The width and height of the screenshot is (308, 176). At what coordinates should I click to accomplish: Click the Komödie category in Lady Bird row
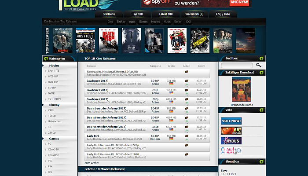(x=155, y=139)
